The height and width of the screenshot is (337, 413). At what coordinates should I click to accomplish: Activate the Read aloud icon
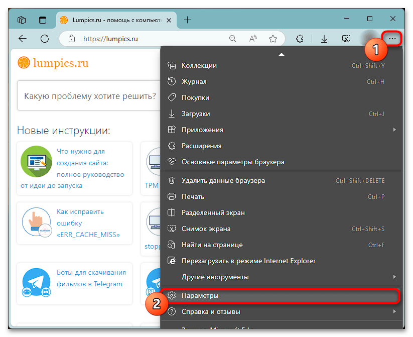252,38
